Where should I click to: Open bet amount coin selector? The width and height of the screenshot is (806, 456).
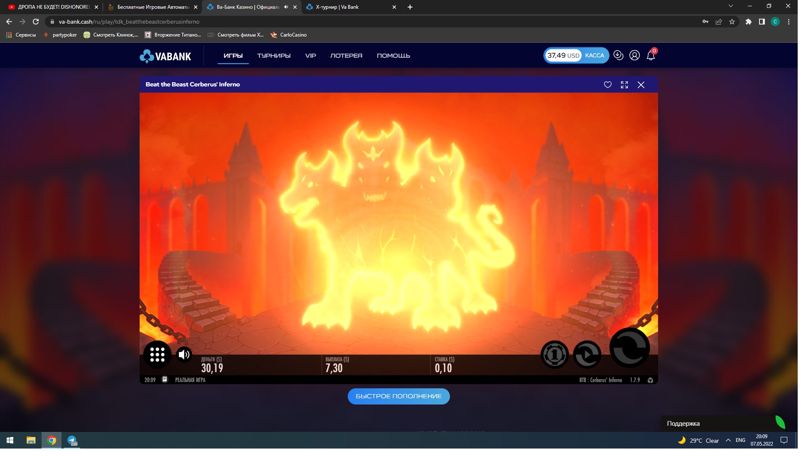pos(554,354)
